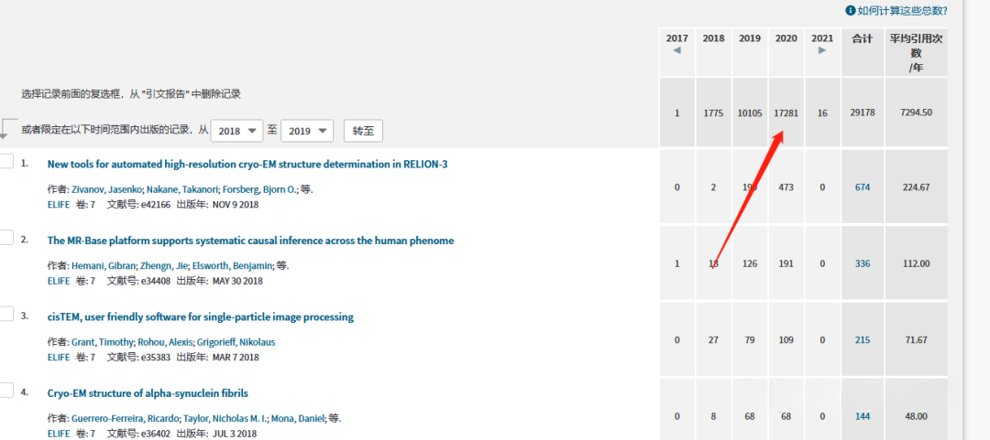This screenshot has height=440, width=990.
Task: Select the checkbox for the MR-Base platform record
Action: point(5,239)
